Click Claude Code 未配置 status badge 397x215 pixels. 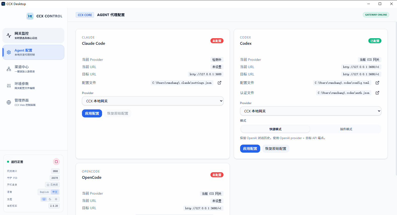coord(217,41)
